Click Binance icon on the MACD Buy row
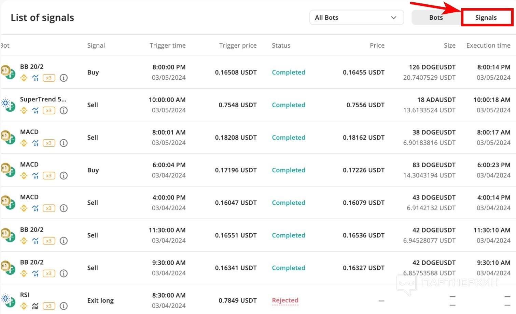This screenshot has width=516, height=314. (x=24, y=176)
